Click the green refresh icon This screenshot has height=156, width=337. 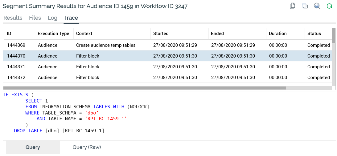[x=329, y=6]
